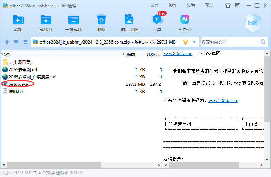271x177 pixels.
Task: Click the preview pane scroll left arrow
Action: pos(166,165)
